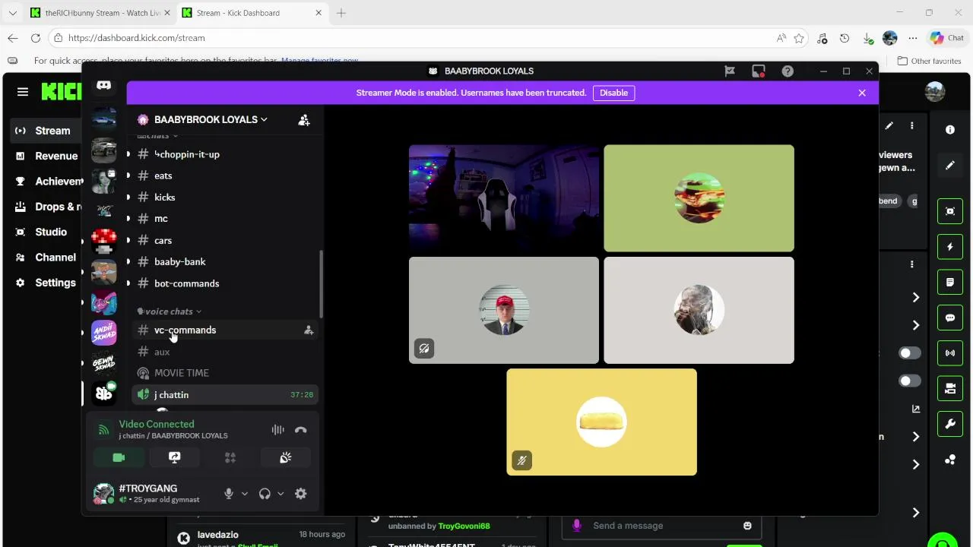The width and height of the screenshot is (973, 547).
Task: Toggle the lower switch in Kick dashboard panel
Action: (910, 381)
